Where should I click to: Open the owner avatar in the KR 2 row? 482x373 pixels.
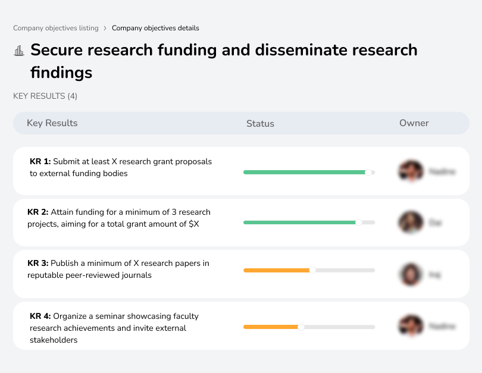point(411,222)
